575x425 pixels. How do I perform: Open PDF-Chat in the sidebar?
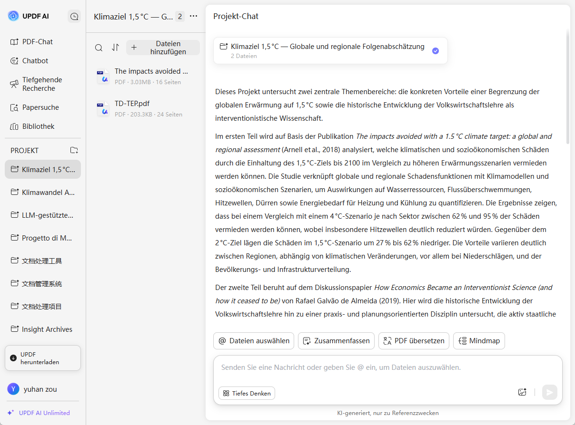pyautogui.click(x=43, y=42)
